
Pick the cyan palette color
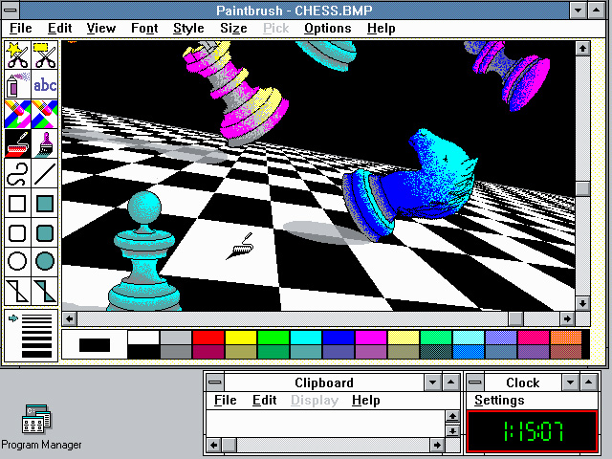(306, 338)
